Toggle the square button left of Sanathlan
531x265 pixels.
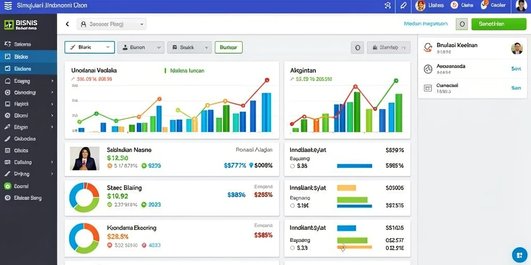click(462, 24)
